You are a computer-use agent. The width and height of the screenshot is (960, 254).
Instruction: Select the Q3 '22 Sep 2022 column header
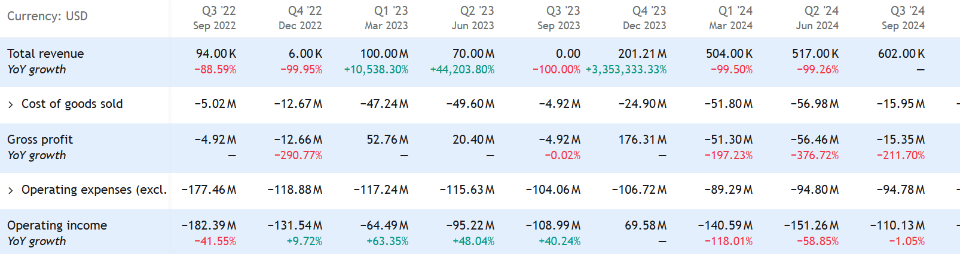click(x=215, y=18)
